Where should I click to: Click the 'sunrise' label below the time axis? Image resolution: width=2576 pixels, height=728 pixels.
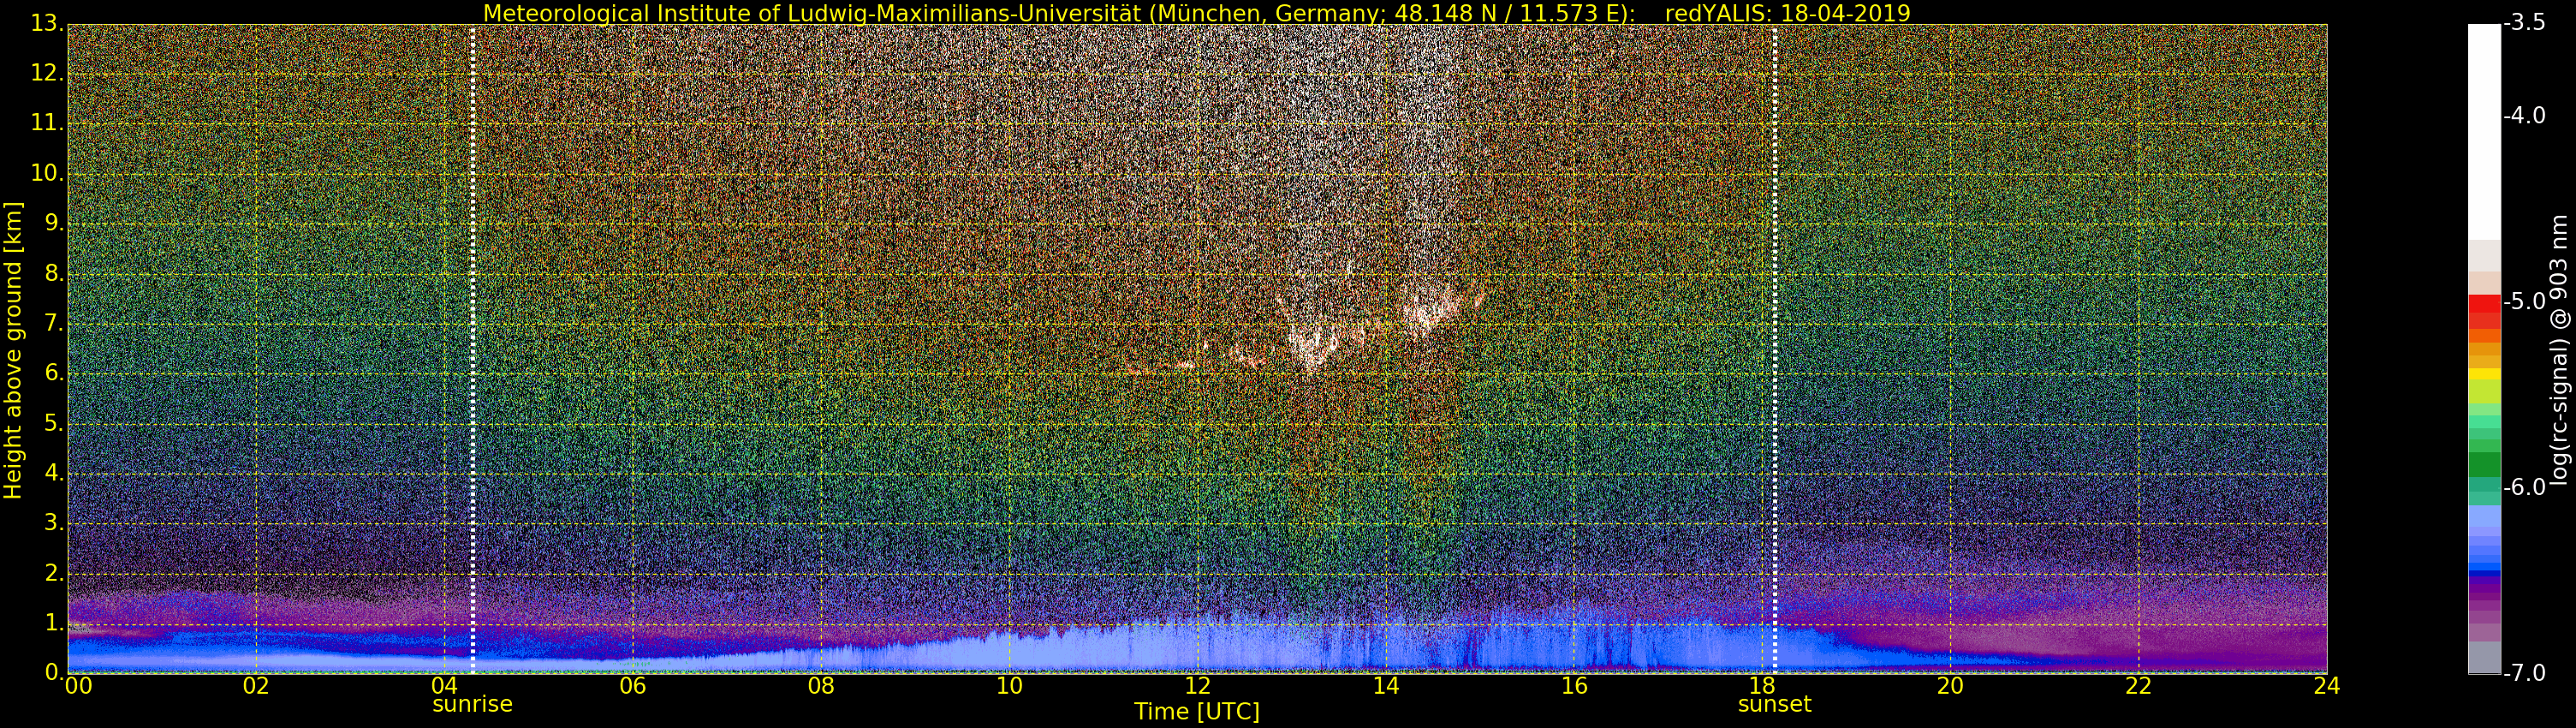[x=472, y=704]
